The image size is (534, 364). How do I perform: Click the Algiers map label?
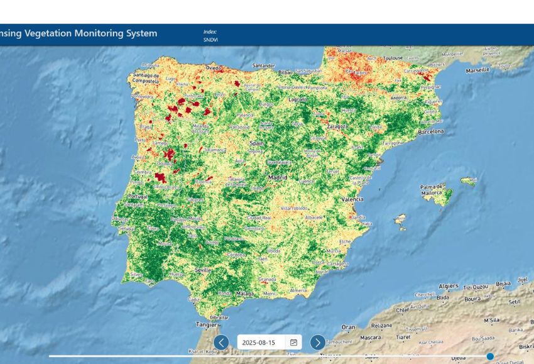(449, 286)
